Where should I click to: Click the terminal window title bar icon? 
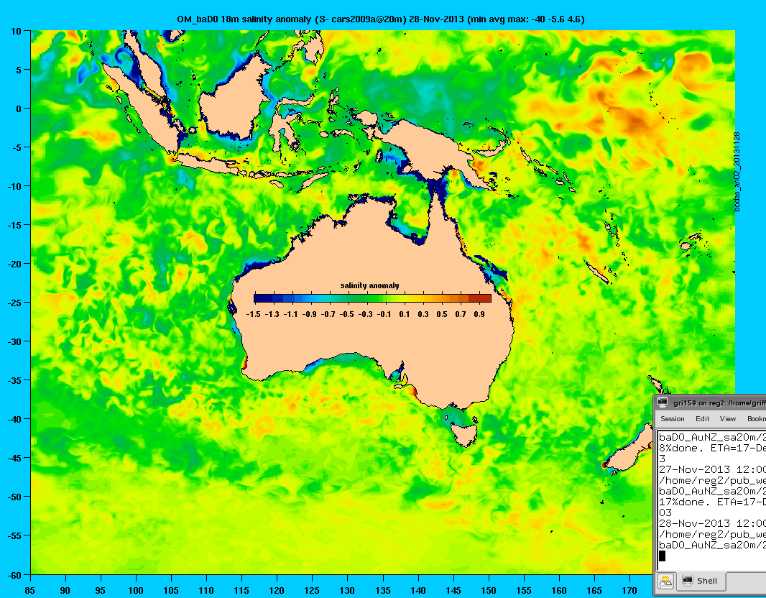[663, 402]
